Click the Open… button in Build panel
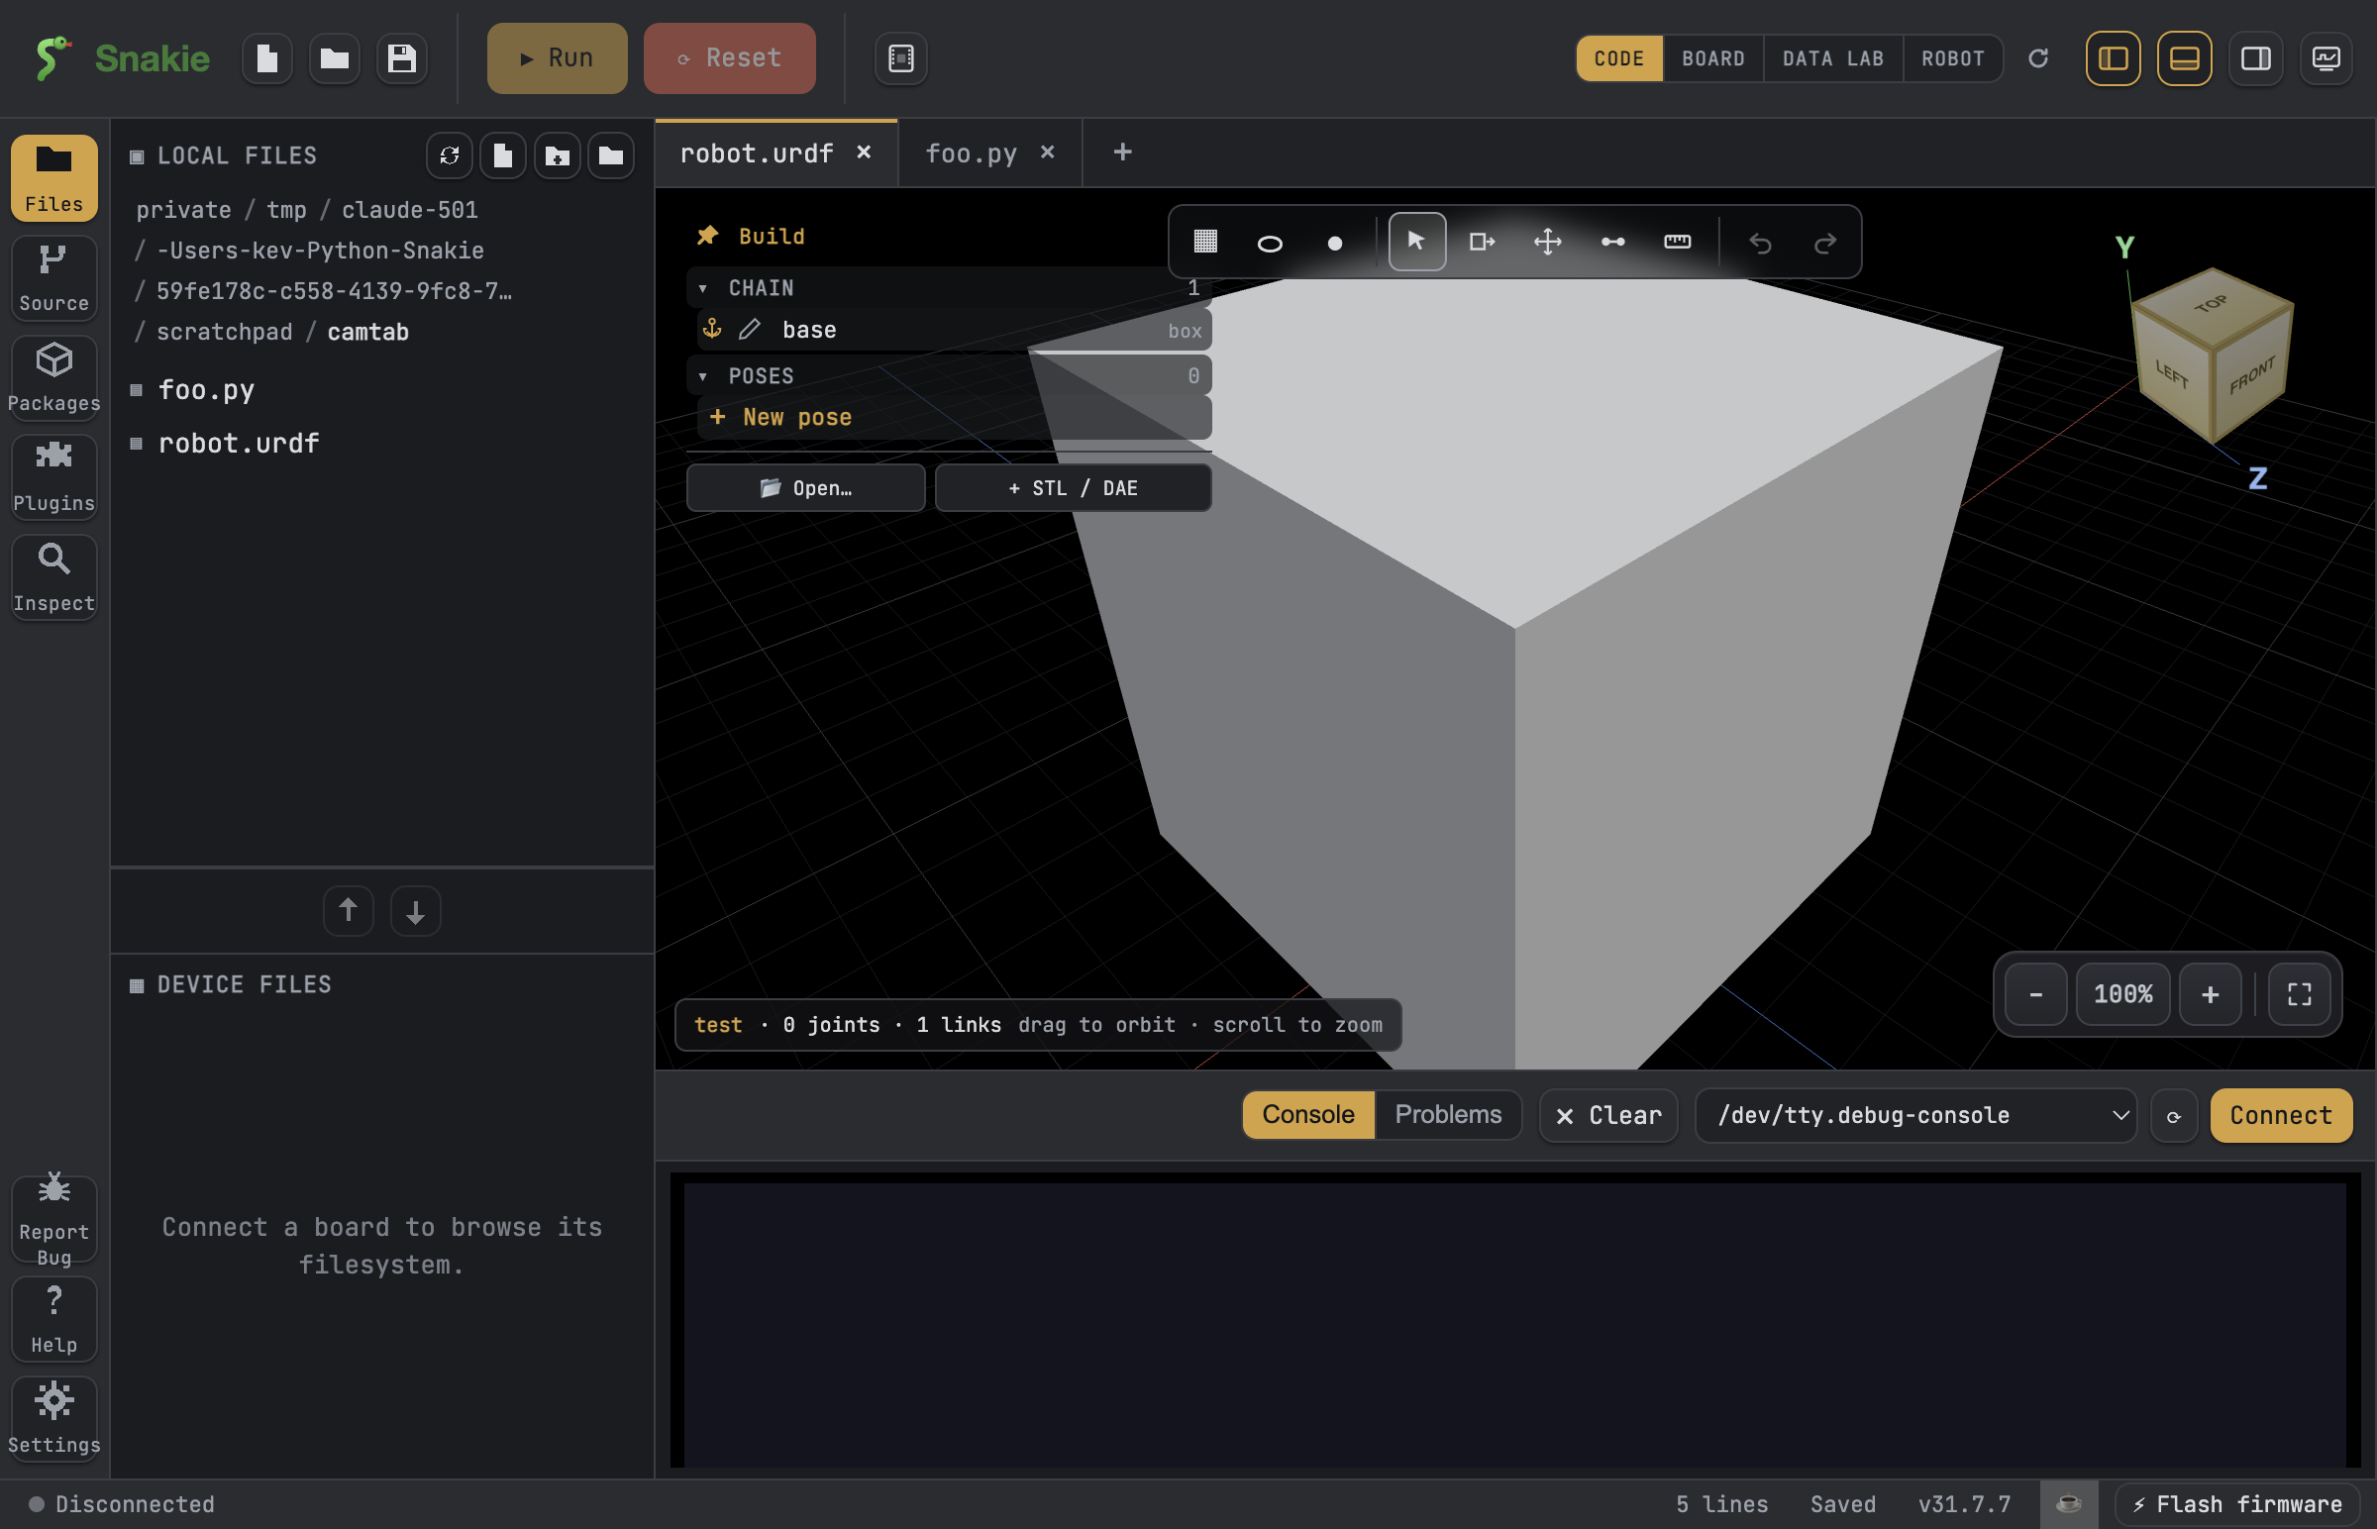Screen dimensions: 2377x1529 (805, 487)
